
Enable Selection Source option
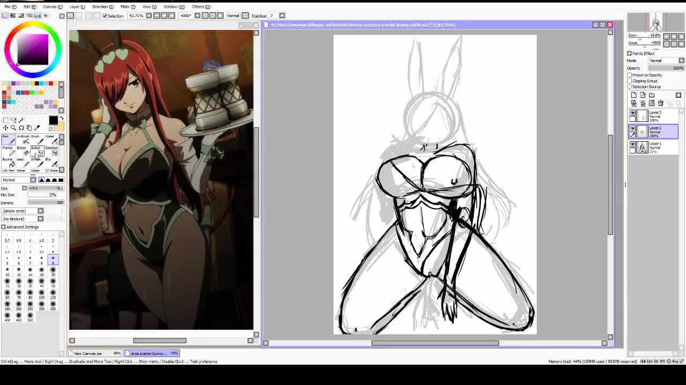pos(630,87)
